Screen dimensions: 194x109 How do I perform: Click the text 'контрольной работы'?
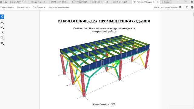104,31
